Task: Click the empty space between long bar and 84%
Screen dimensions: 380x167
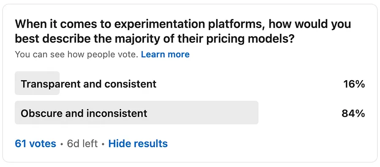Action: [x=300, y=113]
